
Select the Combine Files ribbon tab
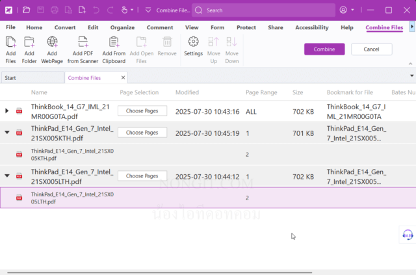(x=384, y=27)
